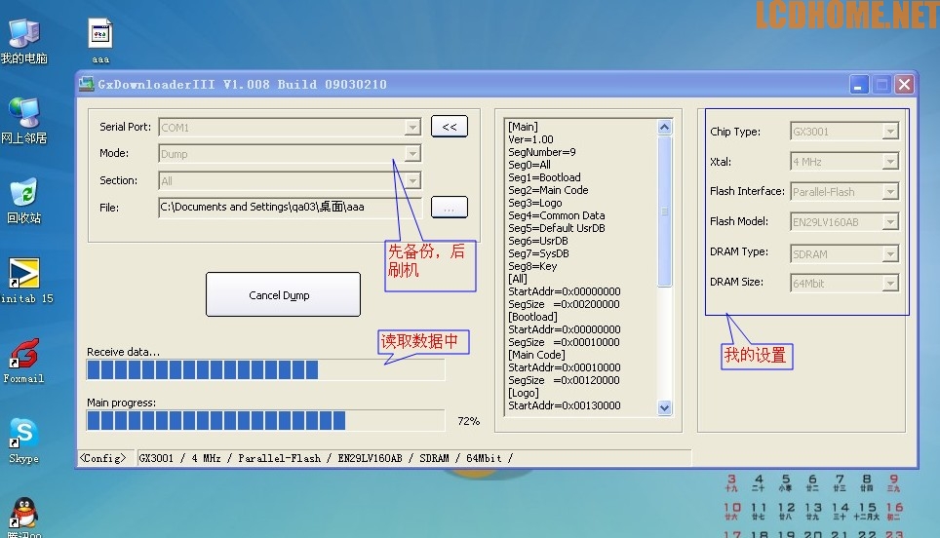Image resolution: width=940 pixels, height=538 pixels.
Task: Click the config list scrollbar up arrow
Action: coord(664,127)
